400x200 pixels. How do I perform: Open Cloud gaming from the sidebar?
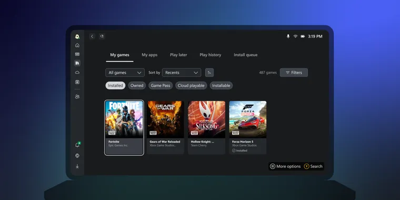tap(77, 73)
